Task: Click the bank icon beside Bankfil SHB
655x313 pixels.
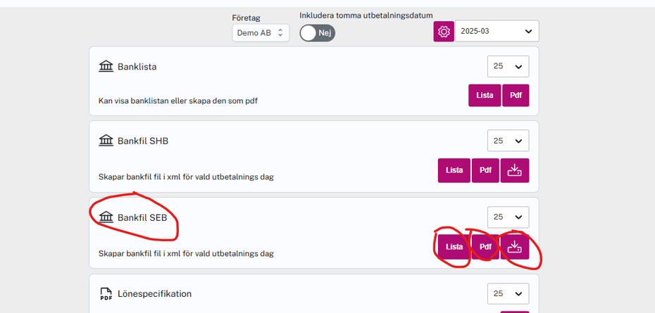Action: pyautogui.click(x=106, y=141)
